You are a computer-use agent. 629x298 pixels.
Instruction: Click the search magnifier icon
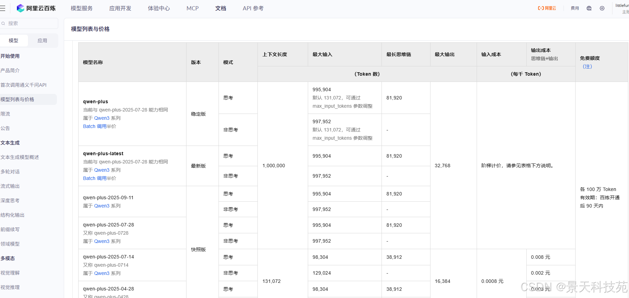pos(3,23)
